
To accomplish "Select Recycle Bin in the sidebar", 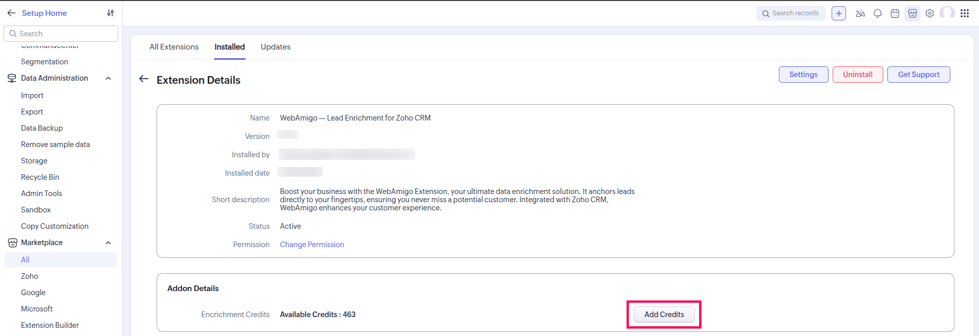I will (x=40, y=177).
